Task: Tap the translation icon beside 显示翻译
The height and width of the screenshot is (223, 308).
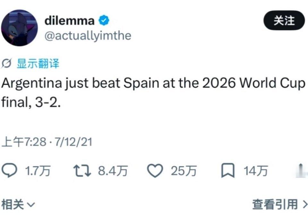Action: tap(6, 63)
